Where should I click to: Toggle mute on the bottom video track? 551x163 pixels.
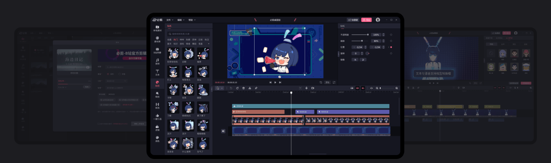[223, 131]
